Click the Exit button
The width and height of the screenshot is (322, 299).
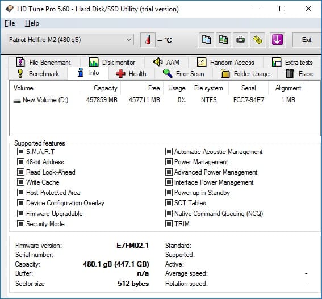(307, 40)
